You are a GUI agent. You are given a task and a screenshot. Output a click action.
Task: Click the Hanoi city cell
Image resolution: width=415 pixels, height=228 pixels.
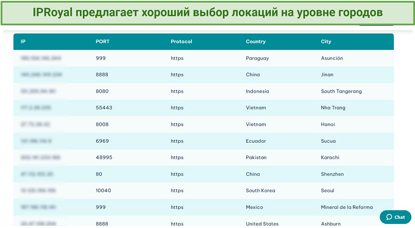pos(327,124)
